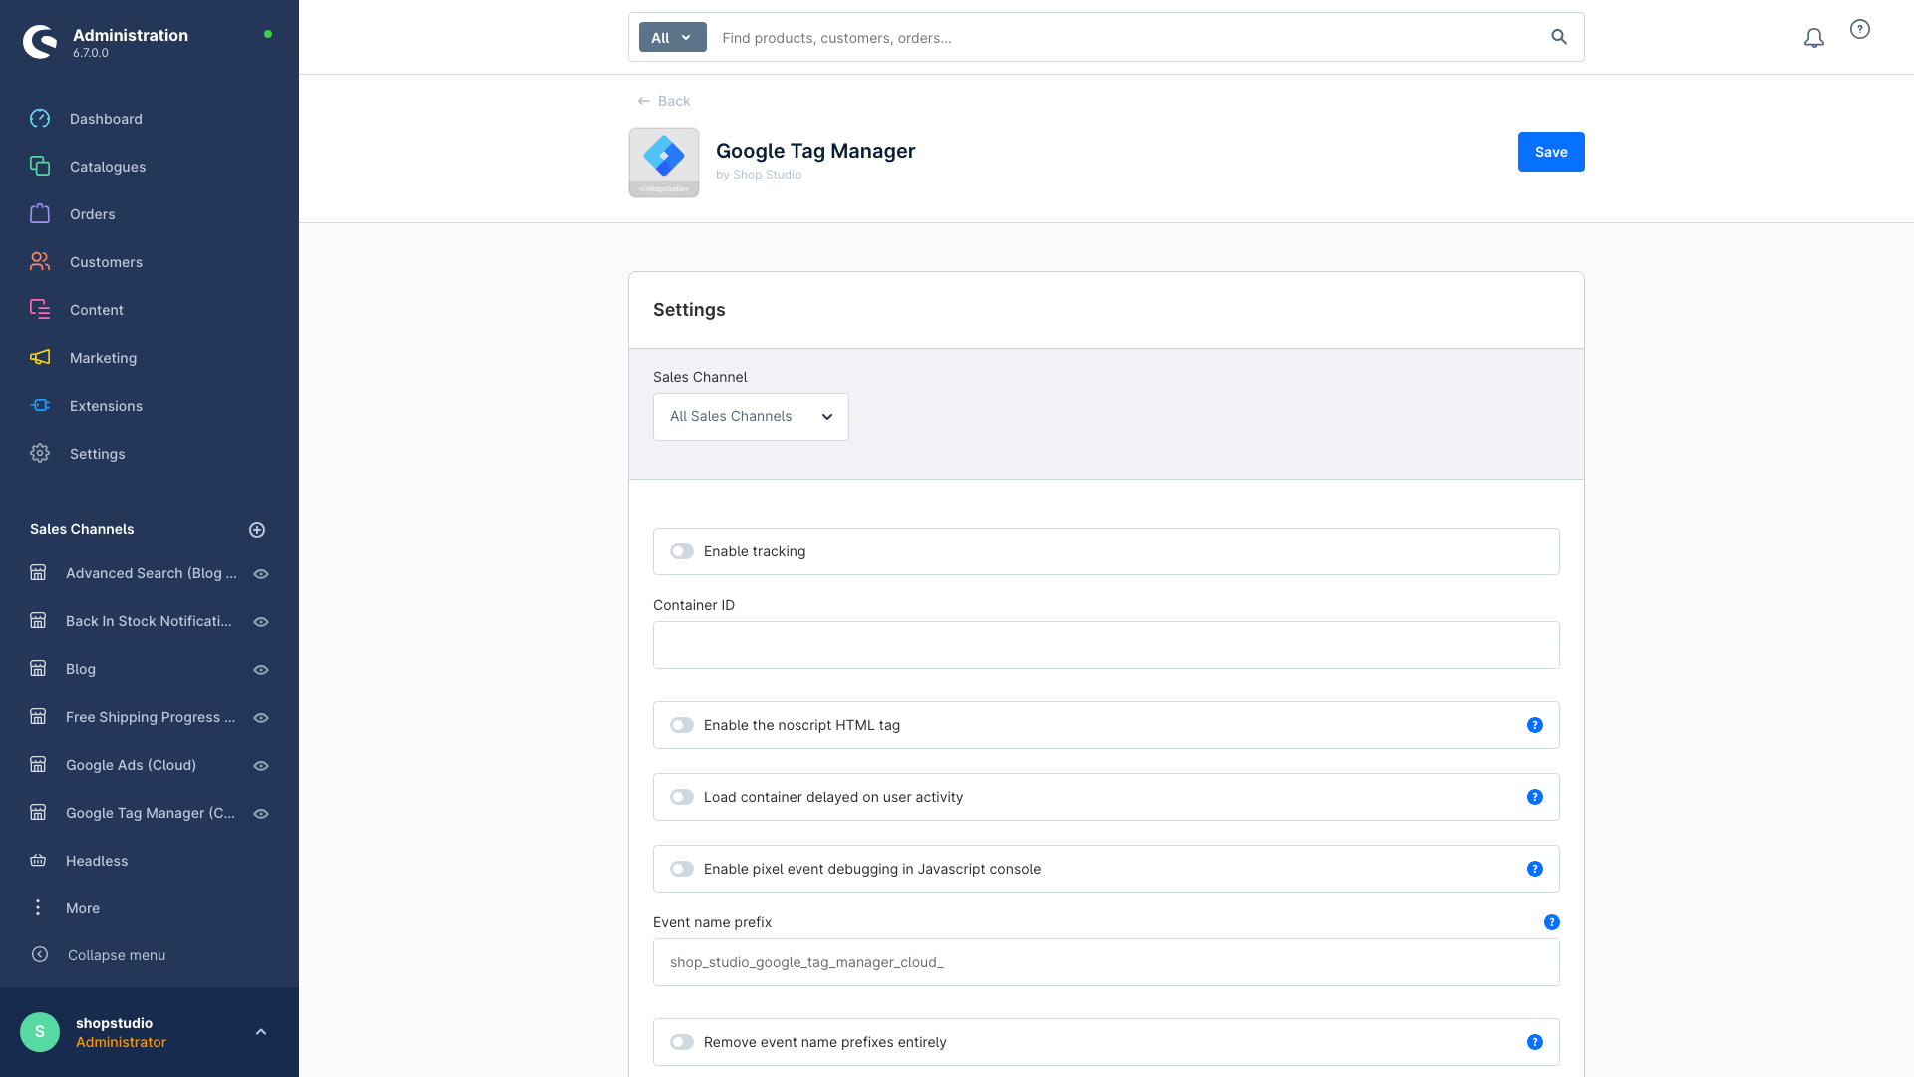Click the global search input field

[1126, 38]
